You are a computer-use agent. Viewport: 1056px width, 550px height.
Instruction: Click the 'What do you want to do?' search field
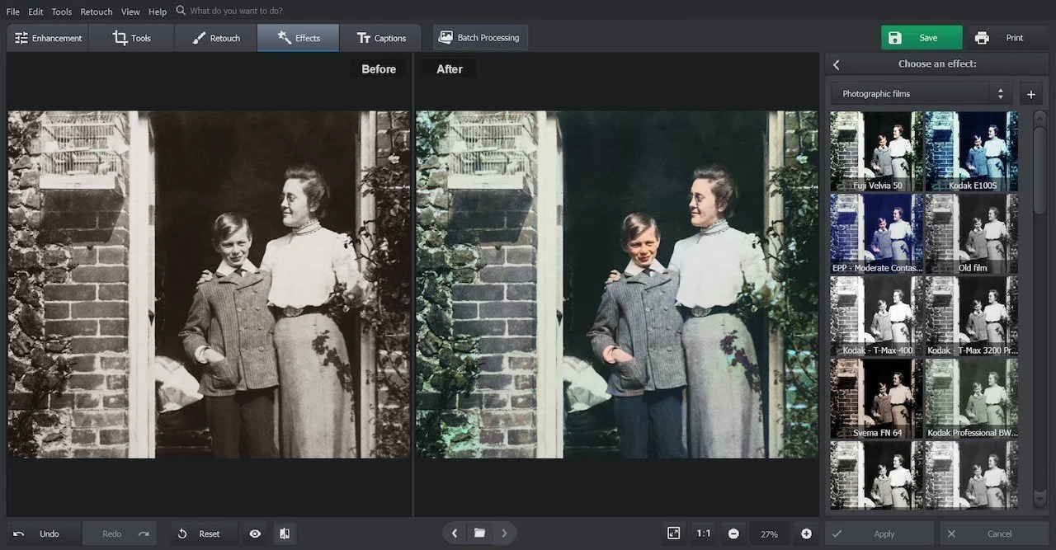click(x=236, y=12)
